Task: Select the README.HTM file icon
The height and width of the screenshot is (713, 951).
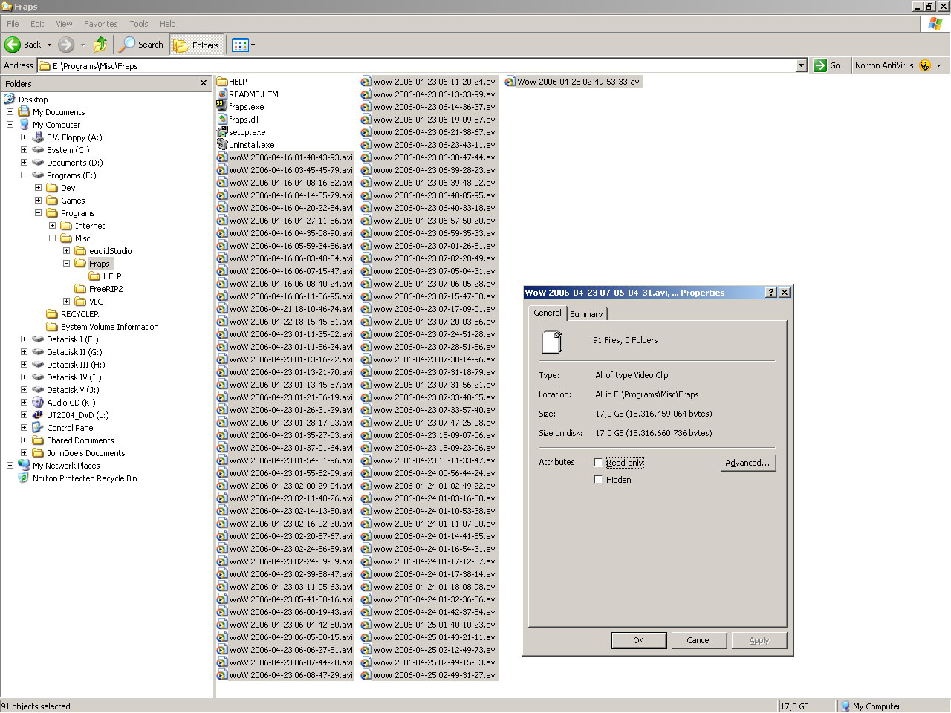Action: [221, 94]
